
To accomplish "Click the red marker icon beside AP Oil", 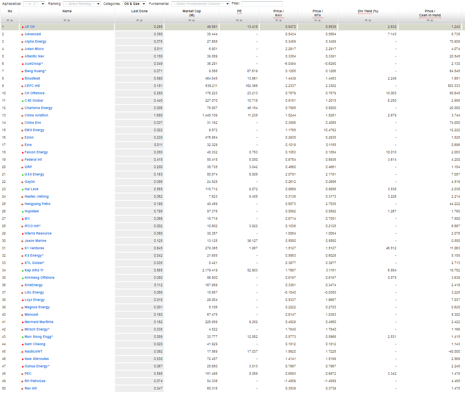I will coord(23,27).
